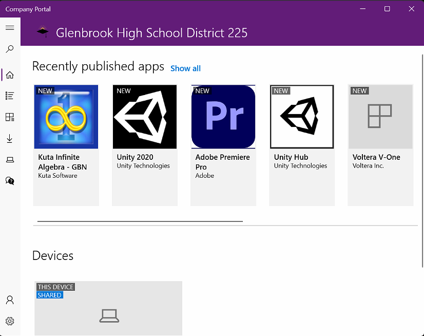This screenshot has width=424, height=336.
Task: Click the horizontal apps scrollbar
Action: (140, 221)
